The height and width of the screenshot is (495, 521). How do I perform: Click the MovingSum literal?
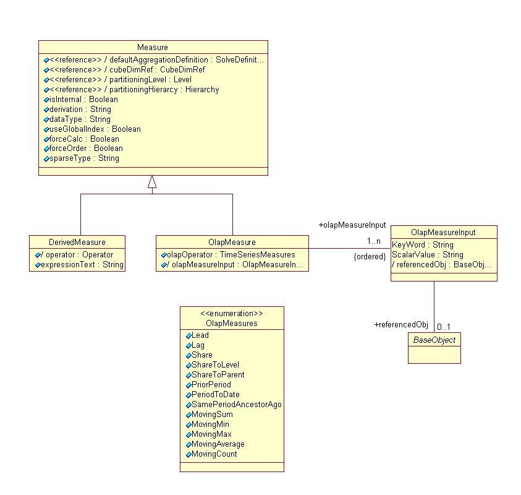coord(213,415)
